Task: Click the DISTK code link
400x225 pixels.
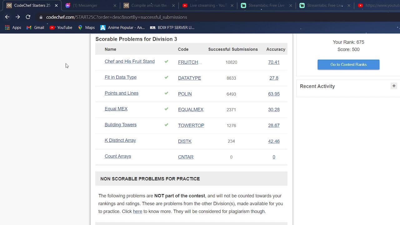Action: (185, 141)
